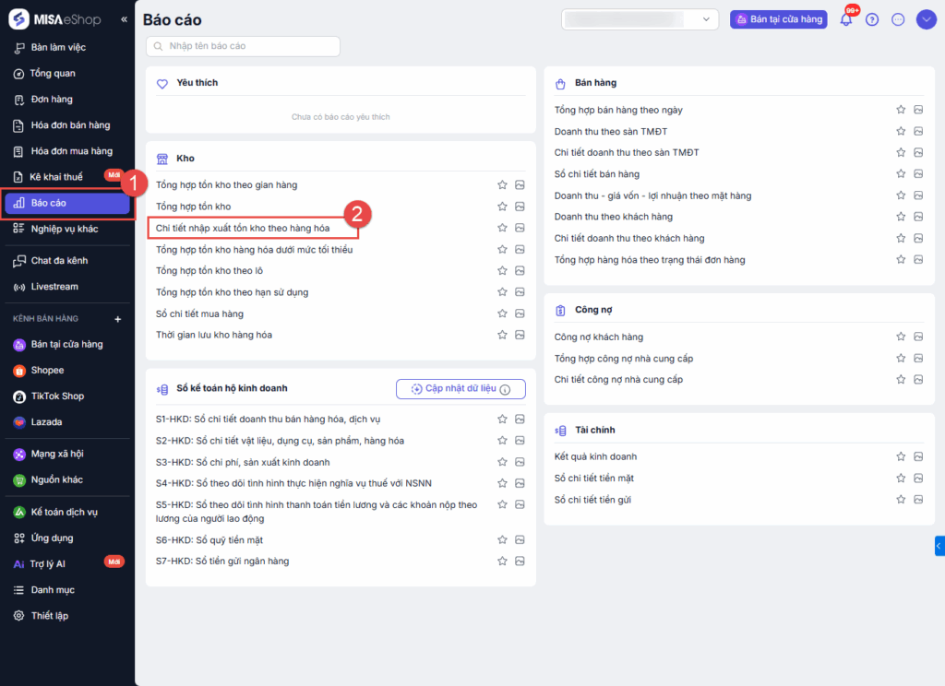Open S7-HKD: Sổ tiền gửi ngân hàng
The image size is (945, 686).
pos(222,562)
